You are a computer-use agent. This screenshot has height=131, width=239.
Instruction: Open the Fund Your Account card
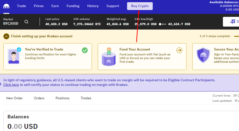(x=142, y=57)
